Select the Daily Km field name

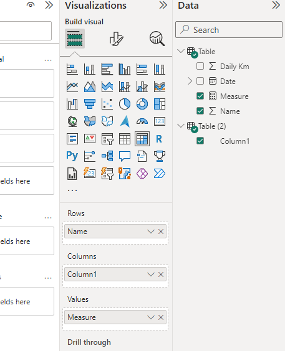234,67
